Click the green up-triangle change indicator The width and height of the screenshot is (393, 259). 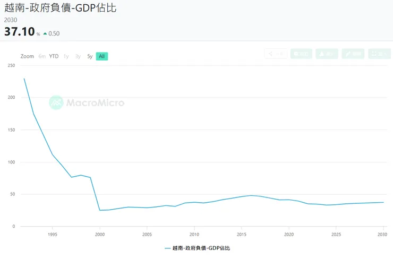45,33
